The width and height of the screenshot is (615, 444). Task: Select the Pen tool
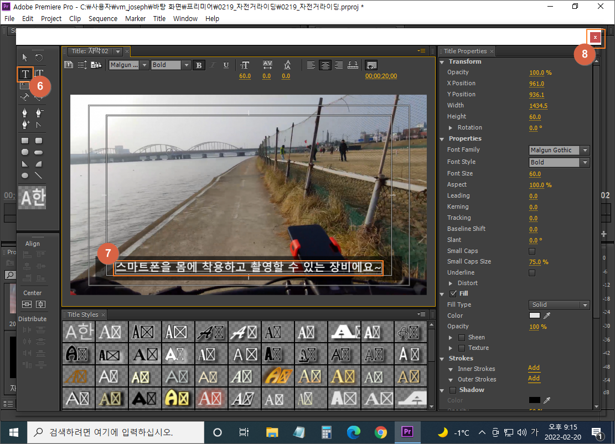25,113
